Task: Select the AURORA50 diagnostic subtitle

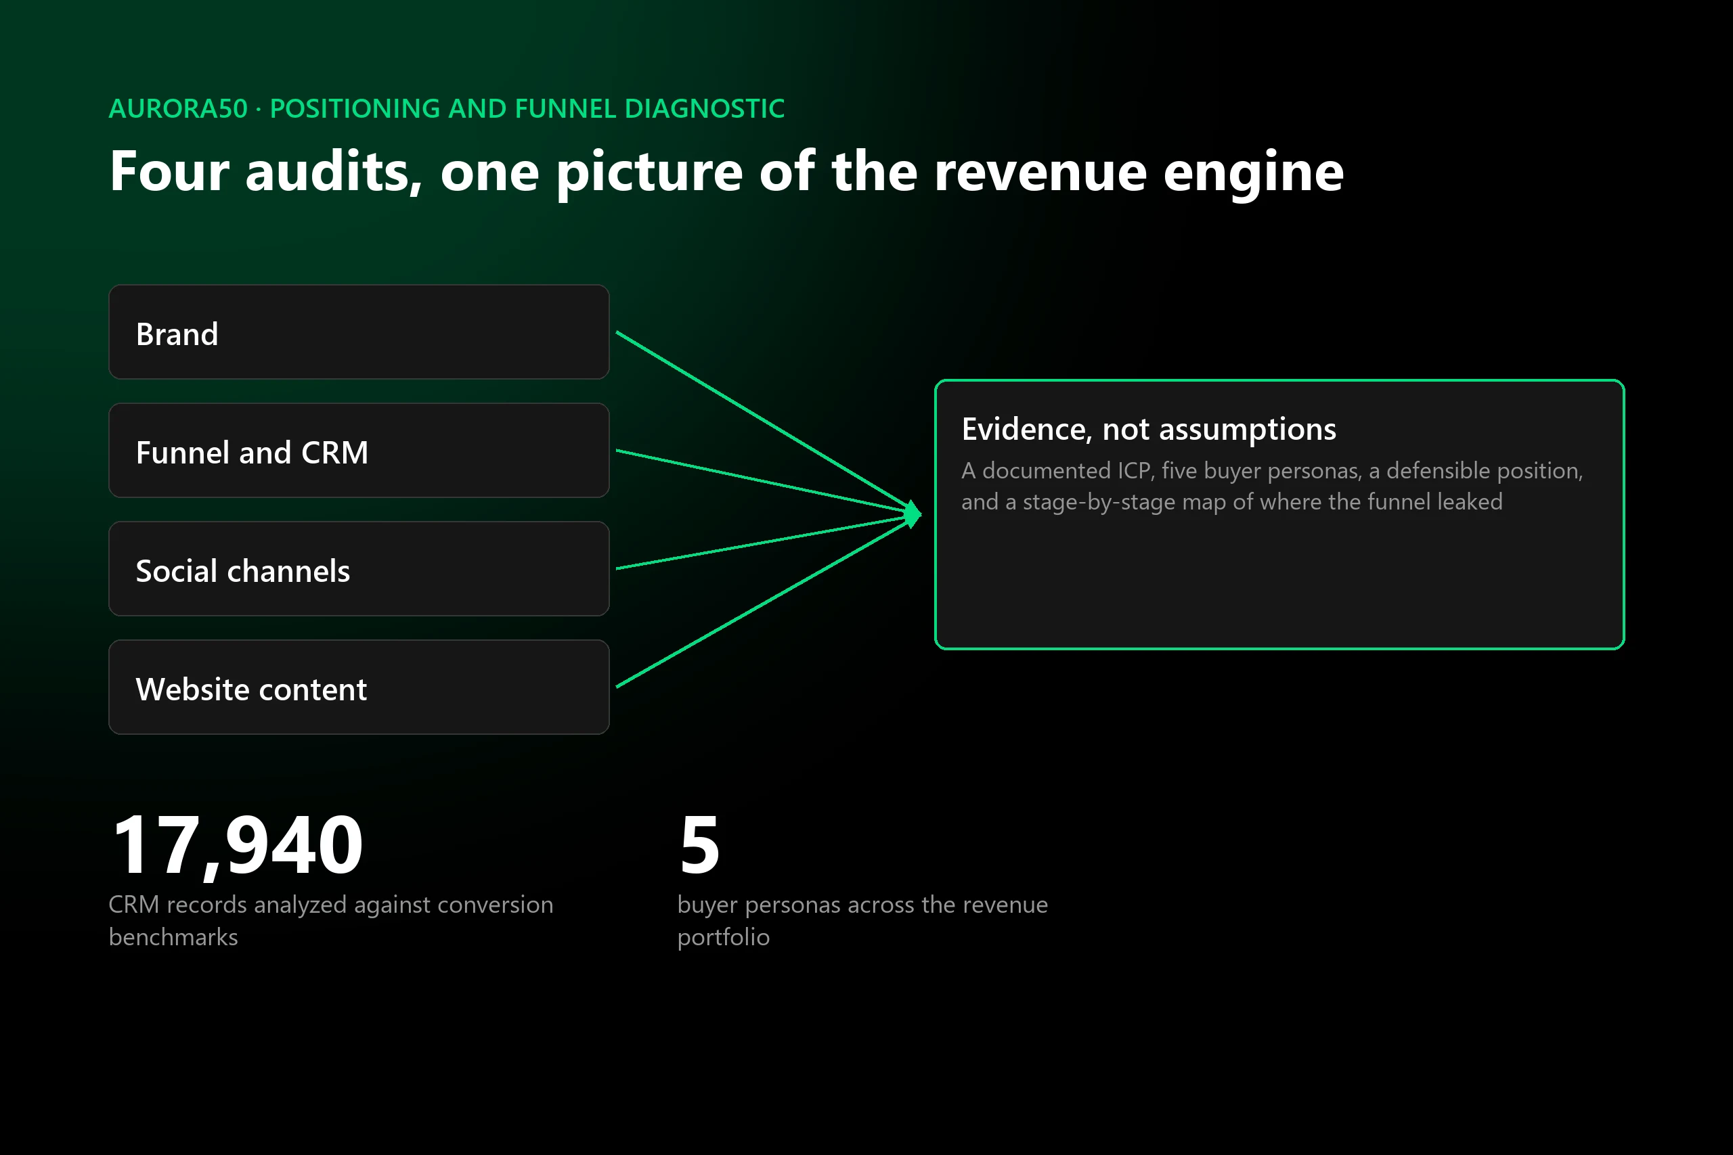Action: (x=447, y=109)
